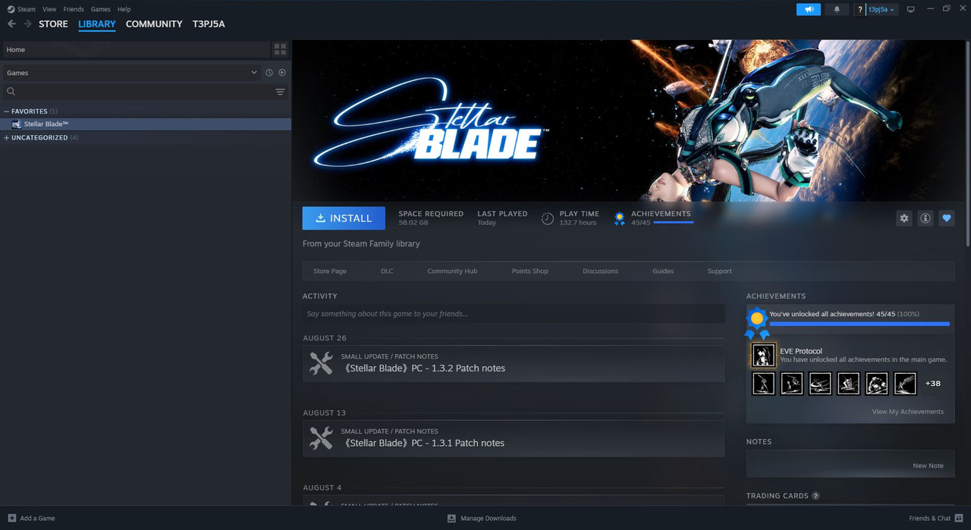
Task: Open the Friends menu
Action: pos(74,9)
